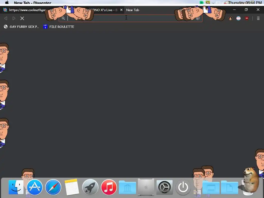Open Launchpad rocket icon

click(x=90, y=187)
